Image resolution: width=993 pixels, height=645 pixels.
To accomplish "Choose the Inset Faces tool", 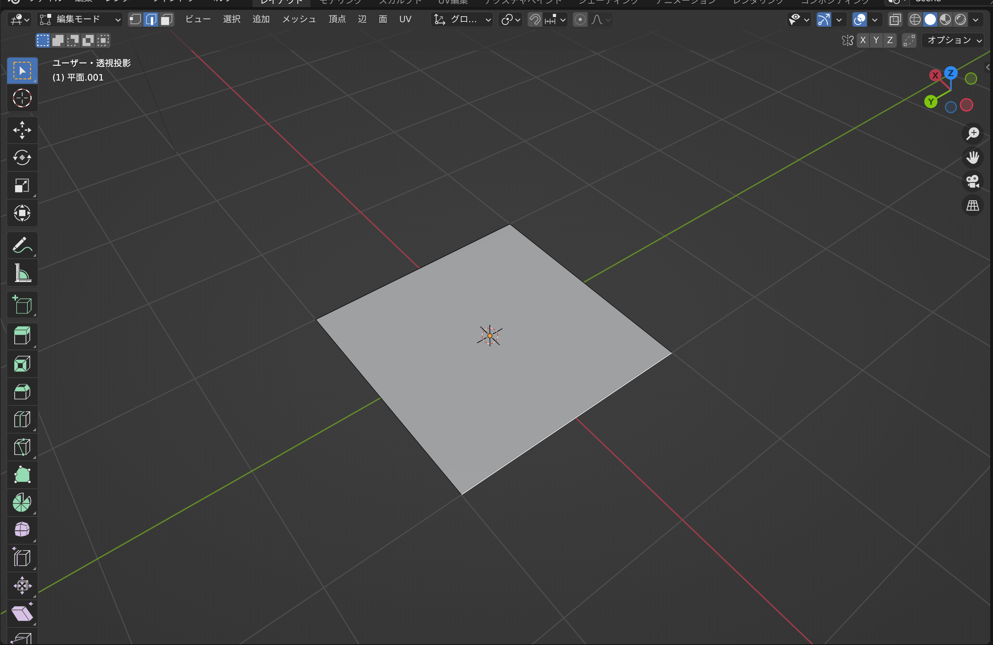I will pyautogui.click(x=22, y=364).
